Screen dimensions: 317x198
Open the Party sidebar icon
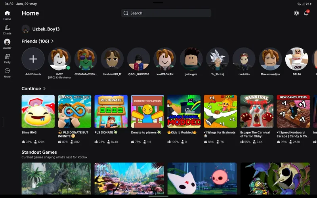click(x=7, y=56)
